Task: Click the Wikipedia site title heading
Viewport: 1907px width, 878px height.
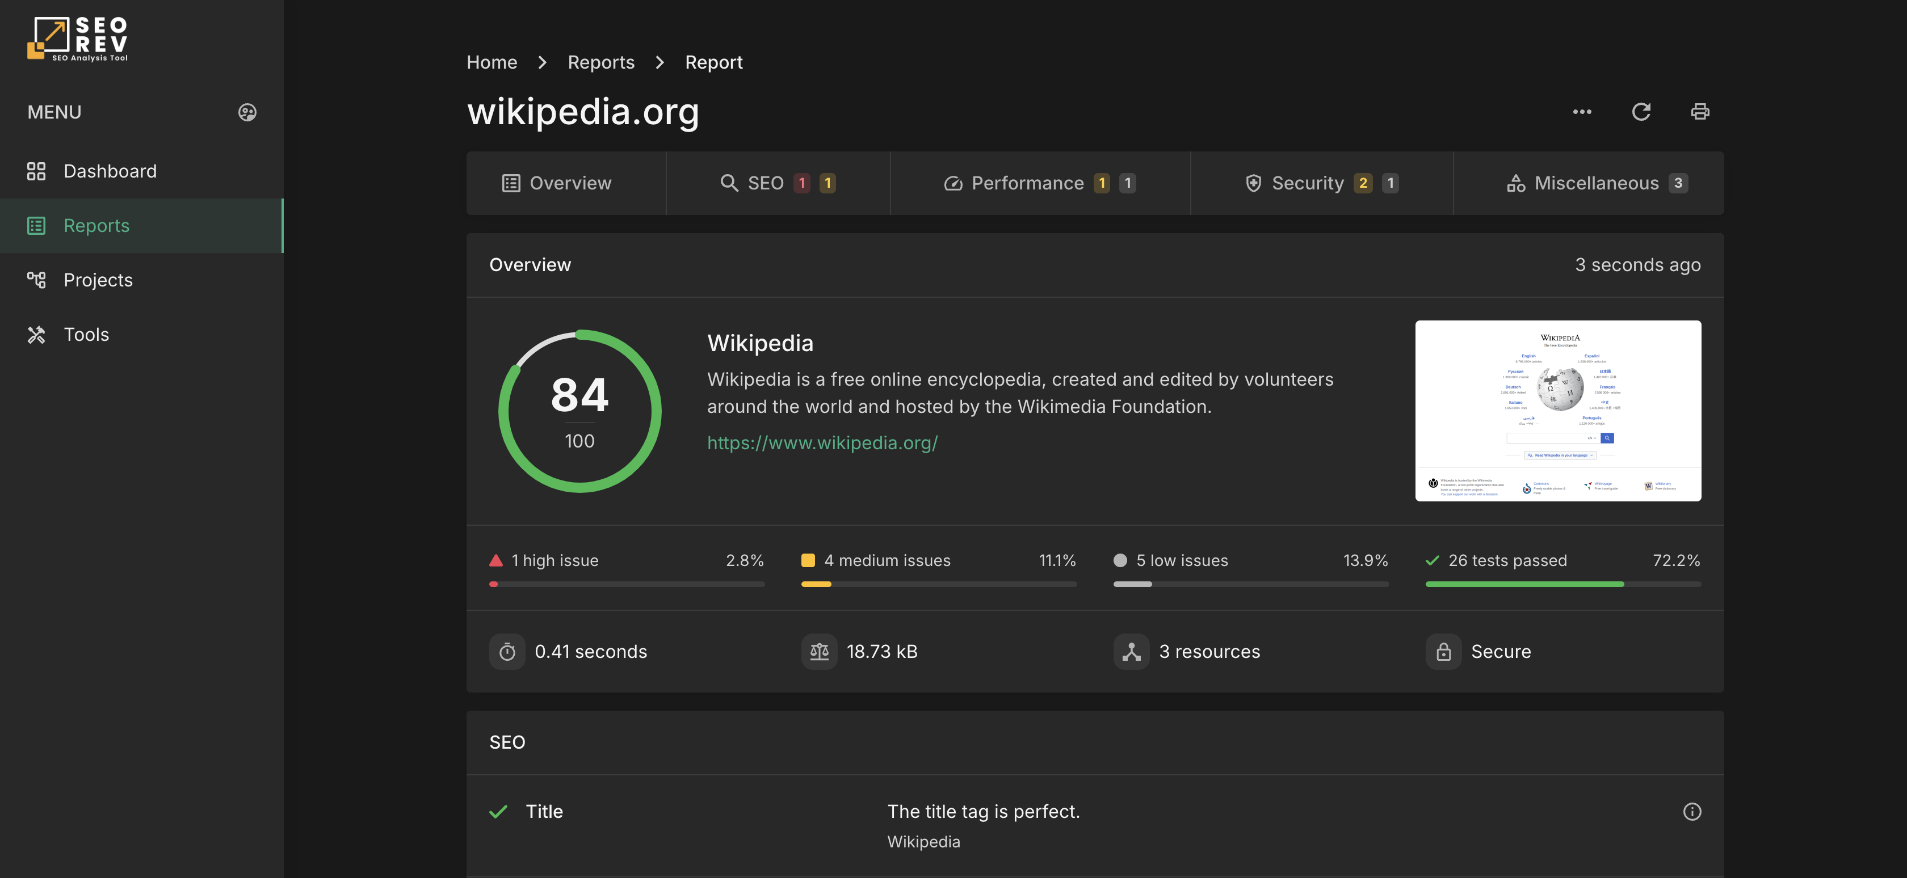Action: (761, 343)
